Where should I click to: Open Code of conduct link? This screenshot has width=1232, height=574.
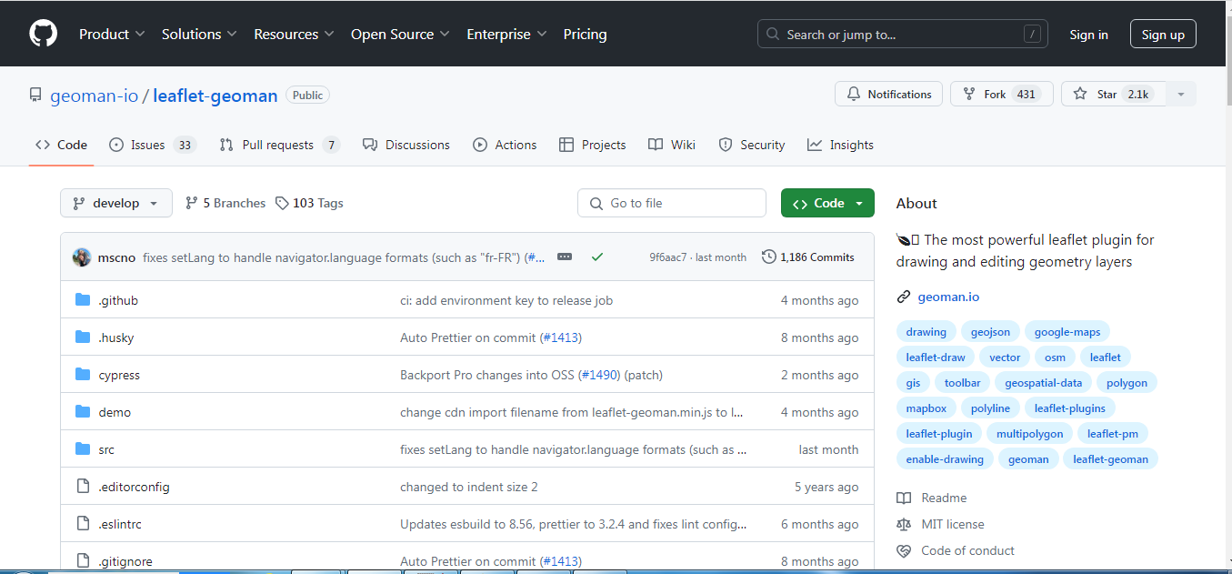coord(956,550)
